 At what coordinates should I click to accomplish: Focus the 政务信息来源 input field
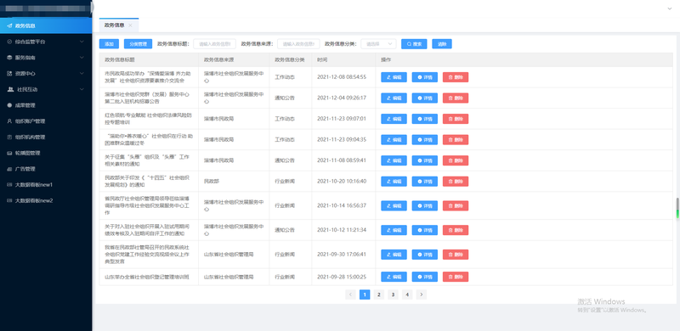click(298, 44)
